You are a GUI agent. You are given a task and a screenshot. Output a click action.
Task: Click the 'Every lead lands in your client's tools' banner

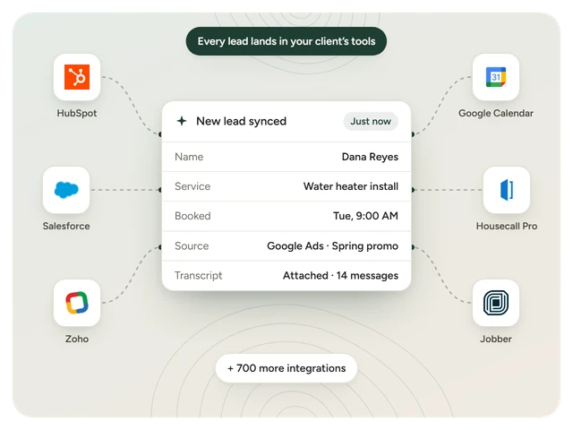click(286, 41)
